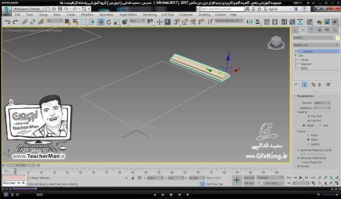The width and height of the screenshot is (341, 199).
Task: Toggle the 3D Snaps icon
Action: click(x=177, y=22)
